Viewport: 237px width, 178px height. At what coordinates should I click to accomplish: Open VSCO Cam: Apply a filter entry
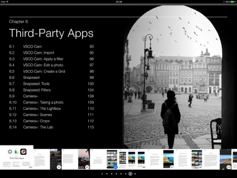coord(51,59)
